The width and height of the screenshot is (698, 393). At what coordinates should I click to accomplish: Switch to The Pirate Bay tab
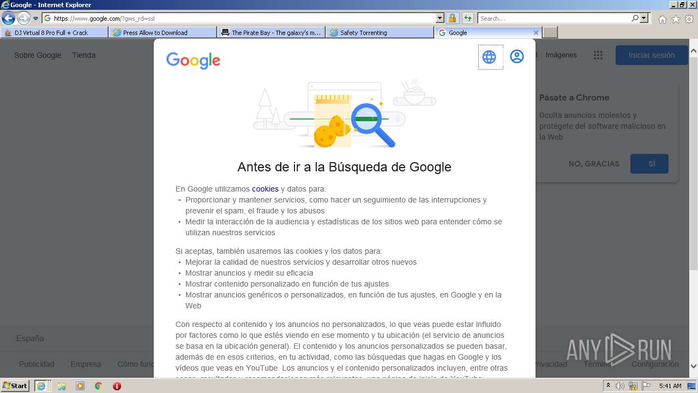click(x=271, y=33)
